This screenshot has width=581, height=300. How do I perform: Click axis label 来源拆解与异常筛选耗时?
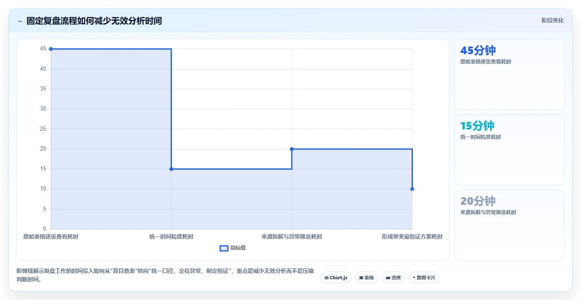click(292, 237)
